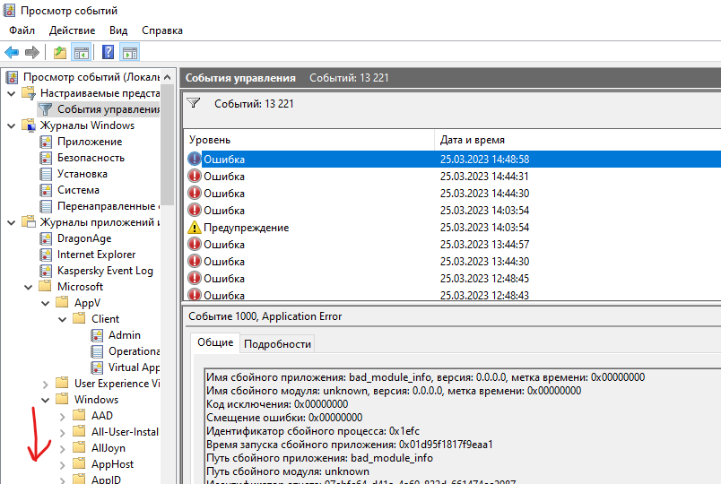Click the error icon on the 14:44:31 row
This screenshot has height=484, width=721.
click(x=195, y=176)
